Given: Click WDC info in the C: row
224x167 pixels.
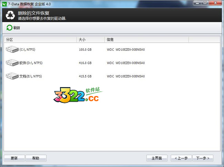Looking at the screenshot, I should click(126, 50).
